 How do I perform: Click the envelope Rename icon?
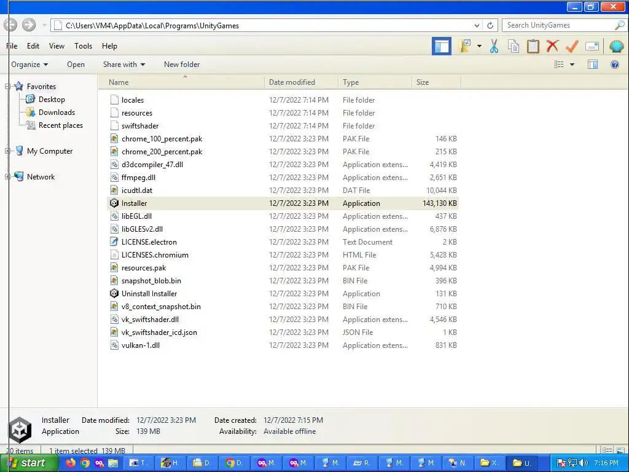point(592,46)
